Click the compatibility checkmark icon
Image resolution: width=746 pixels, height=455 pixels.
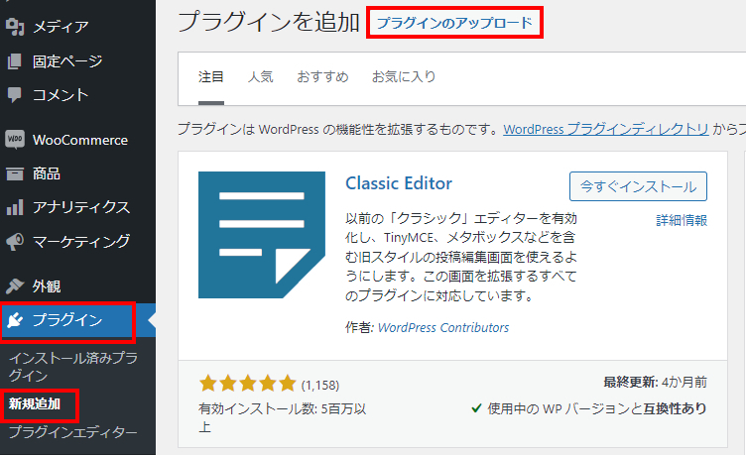coord(476,408)
